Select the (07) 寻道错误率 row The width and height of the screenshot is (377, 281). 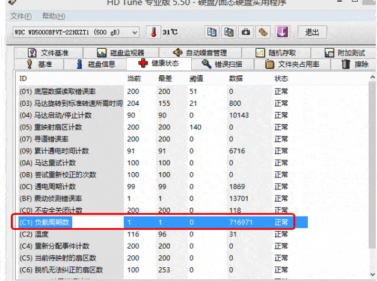point(163,139)
